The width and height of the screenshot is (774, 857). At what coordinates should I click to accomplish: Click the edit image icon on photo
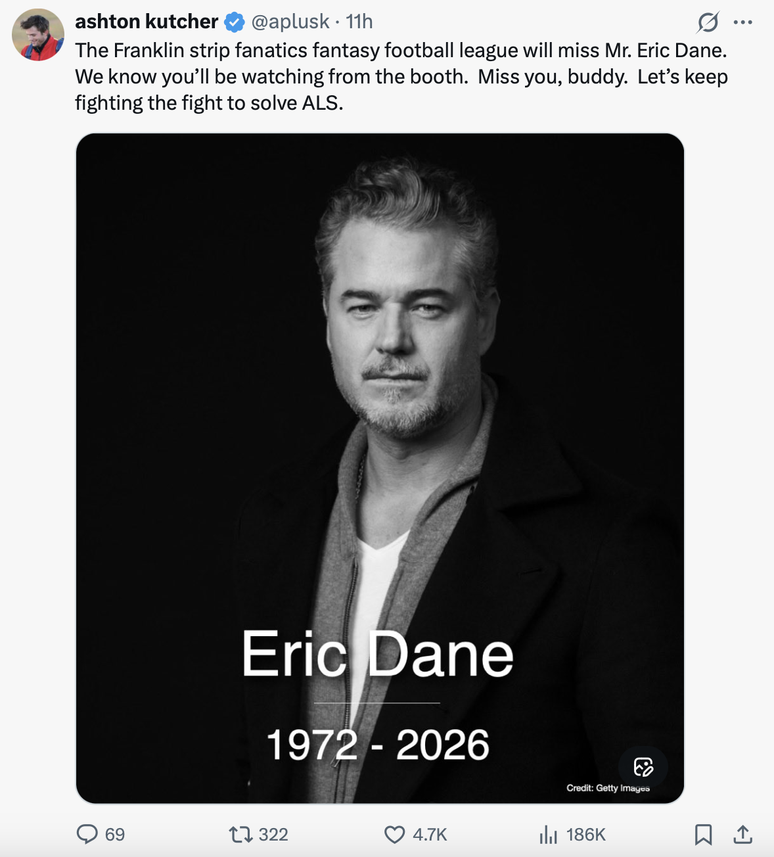coord(643,767)
